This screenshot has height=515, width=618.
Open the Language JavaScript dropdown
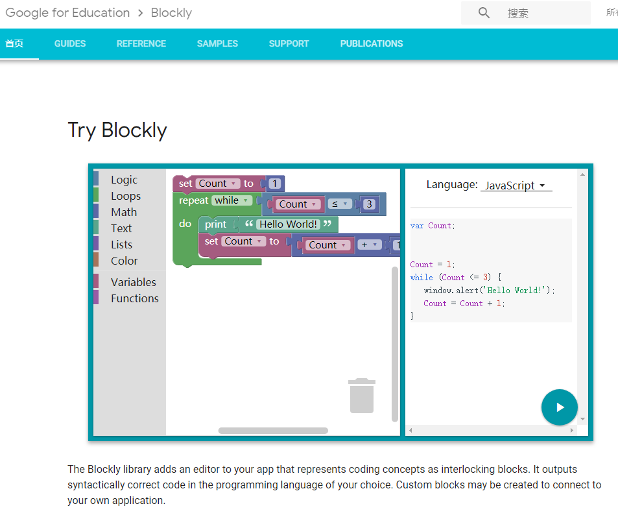(x=516, y=186)
